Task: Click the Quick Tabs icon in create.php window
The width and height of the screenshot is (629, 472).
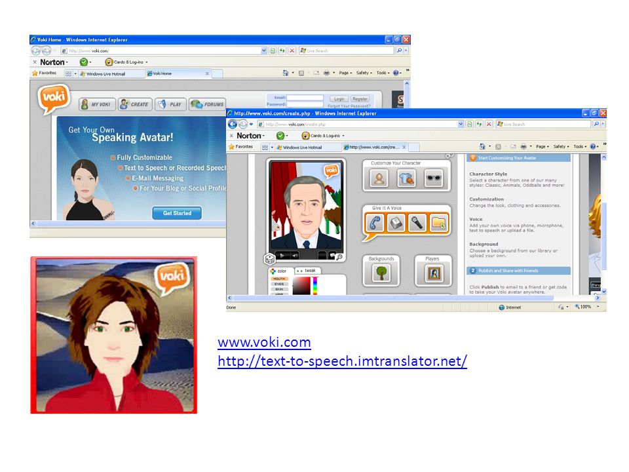Action: click(265, 147)
